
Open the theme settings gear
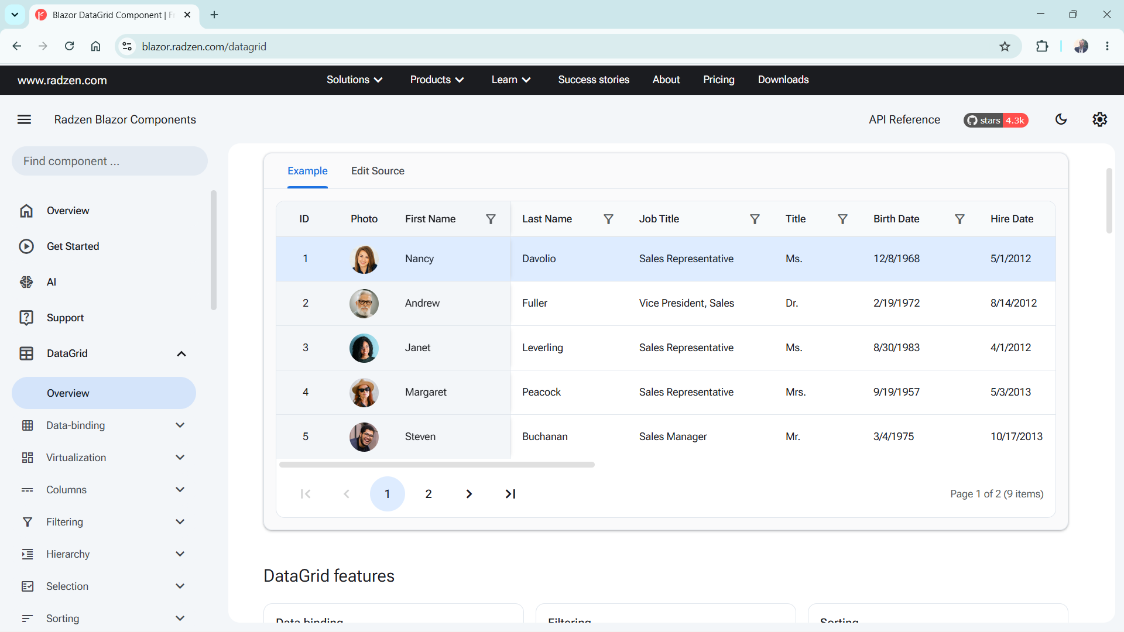pyautogui.click(x=1099, y=119)
